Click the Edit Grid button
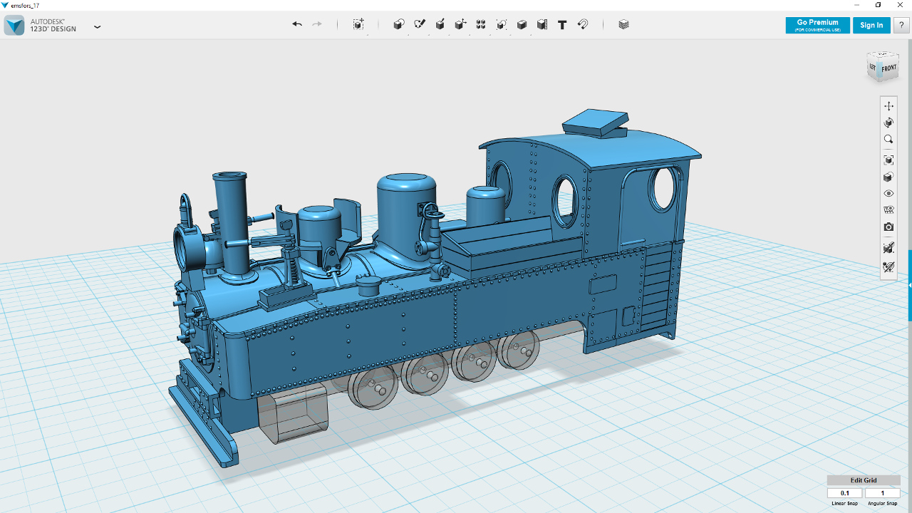This screenshot has height=513, width=912. [864, 480]
